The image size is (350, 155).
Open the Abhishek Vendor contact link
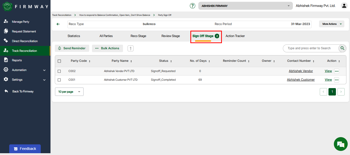click(x=301, y=71)
